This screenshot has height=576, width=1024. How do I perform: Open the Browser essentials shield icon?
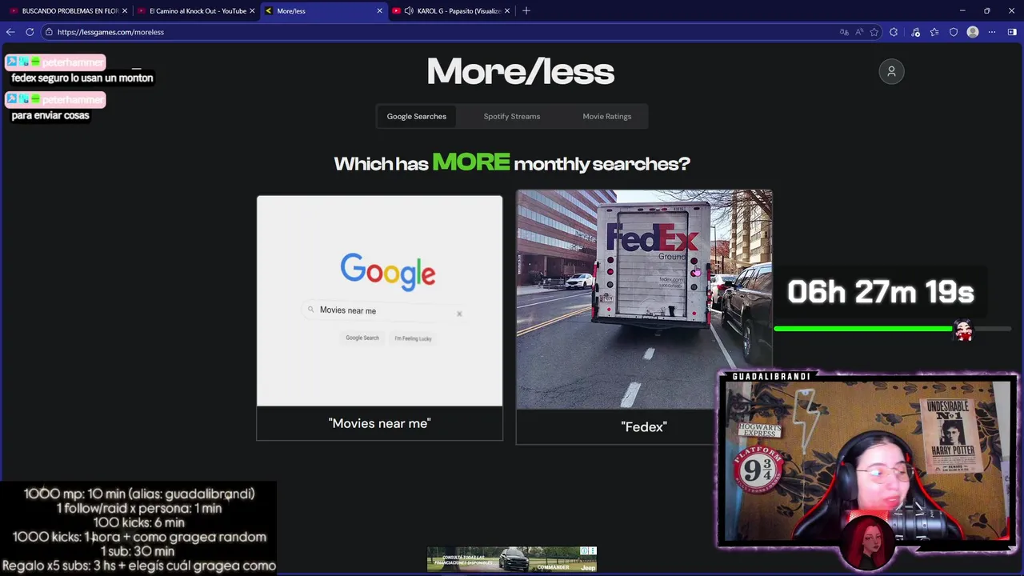pyautogui.click(x=954, y=32)
